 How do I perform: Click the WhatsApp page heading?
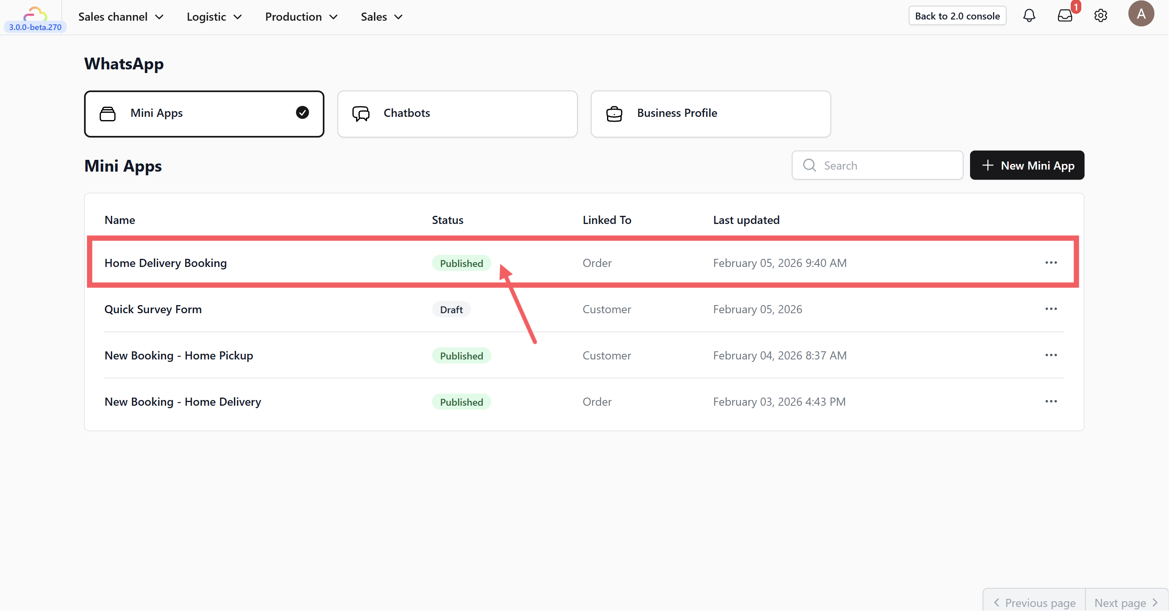[x=124, y=64]
